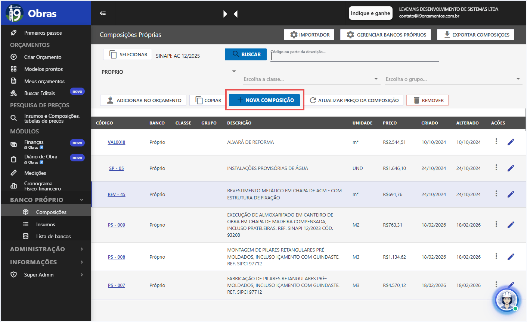Collapse sidebar with the hamburger arrow icon
Image resolution: width=527 pixels, height=322 pixels.
pyautogui.click(x=103, y=13)
